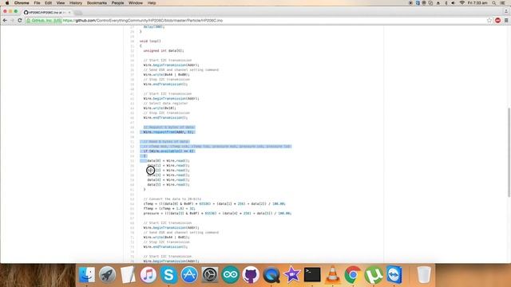Click the 'data[5] = Wire.read();' line
The height and width of the screenshot is (287, 511).
(168, 184)
